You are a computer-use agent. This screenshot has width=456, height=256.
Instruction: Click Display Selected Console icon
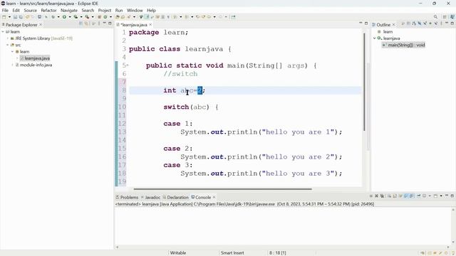pos(425,196)
